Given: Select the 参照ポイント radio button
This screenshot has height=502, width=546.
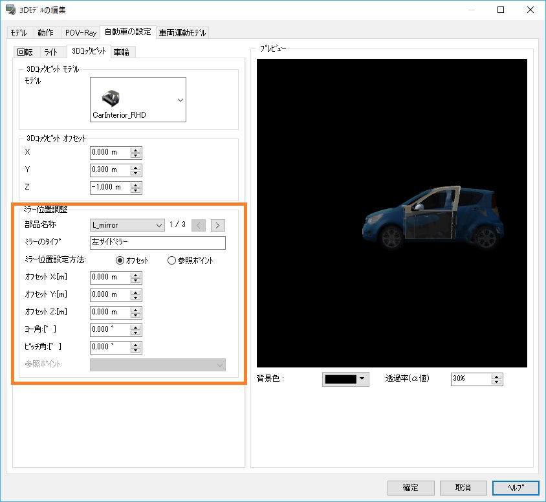Looking at the screenshot, I should [x=171, y=260].
